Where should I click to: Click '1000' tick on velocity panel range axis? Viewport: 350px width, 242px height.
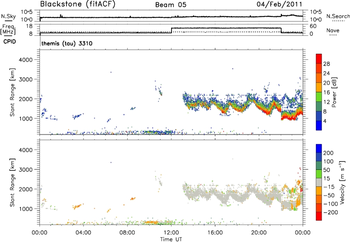pyautogui.click(x=26, y=209)
